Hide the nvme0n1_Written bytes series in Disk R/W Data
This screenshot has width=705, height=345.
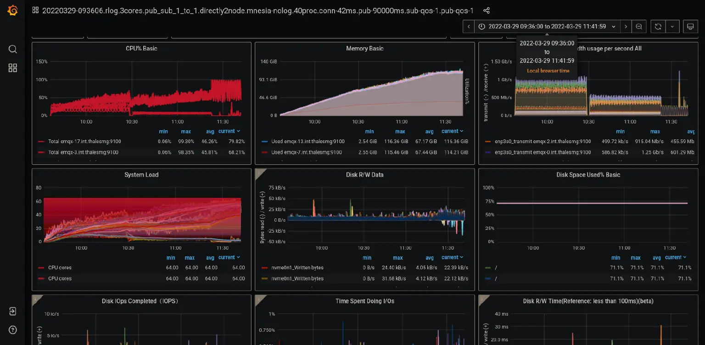(x=299, y=267)
